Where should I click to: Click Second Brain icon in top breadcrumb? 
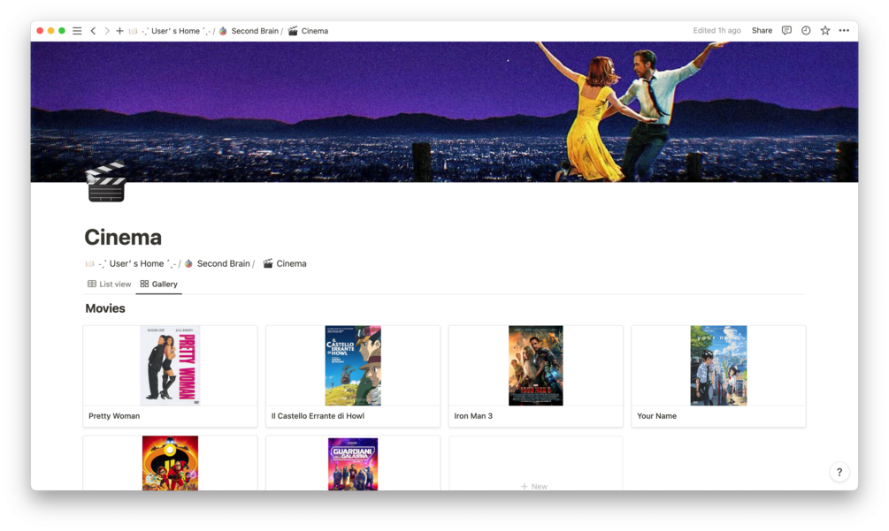(x=224, y=31)
